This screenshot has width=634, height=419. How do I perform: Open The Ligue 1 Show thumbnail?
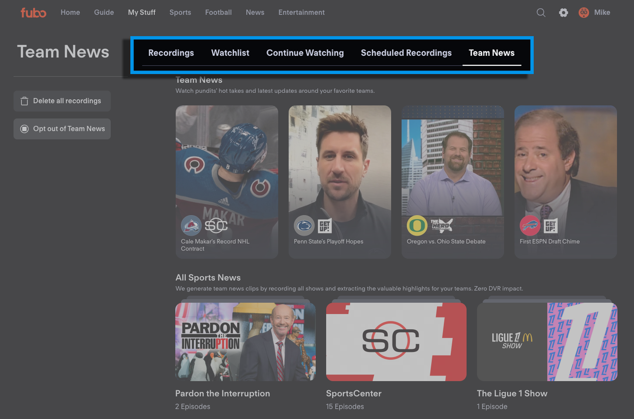point(547,342)
